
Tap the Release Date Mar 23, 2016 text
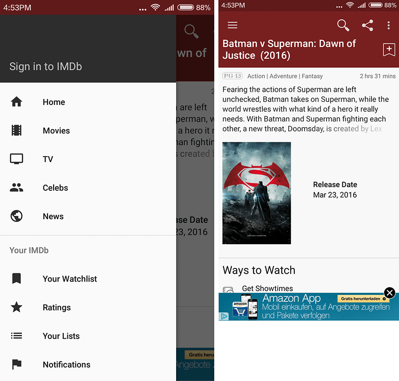pos(335,190)
